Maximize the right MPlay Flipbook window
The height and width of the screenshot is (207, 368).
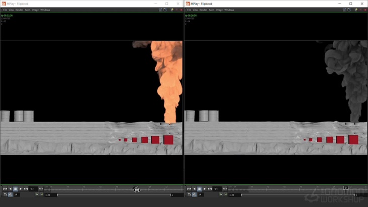pos(350,4)
